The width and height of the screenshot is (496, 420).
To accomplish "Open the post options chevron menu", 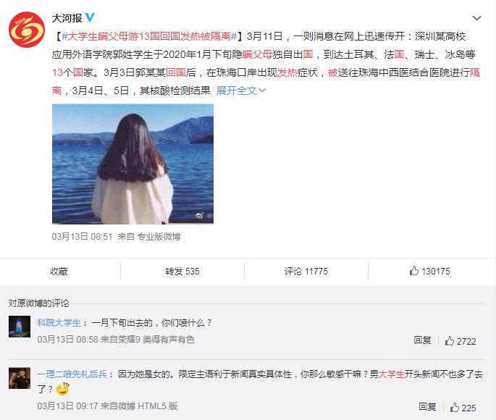I will (x=476, y=18).
